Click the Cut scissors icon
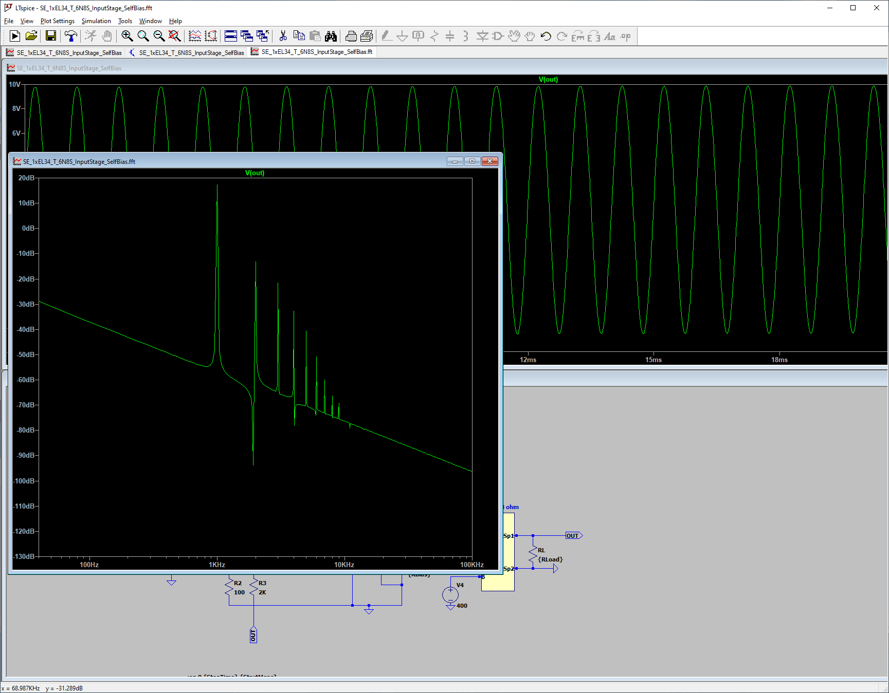This screenshot has width=889, height=693. [x=283, y=36]
